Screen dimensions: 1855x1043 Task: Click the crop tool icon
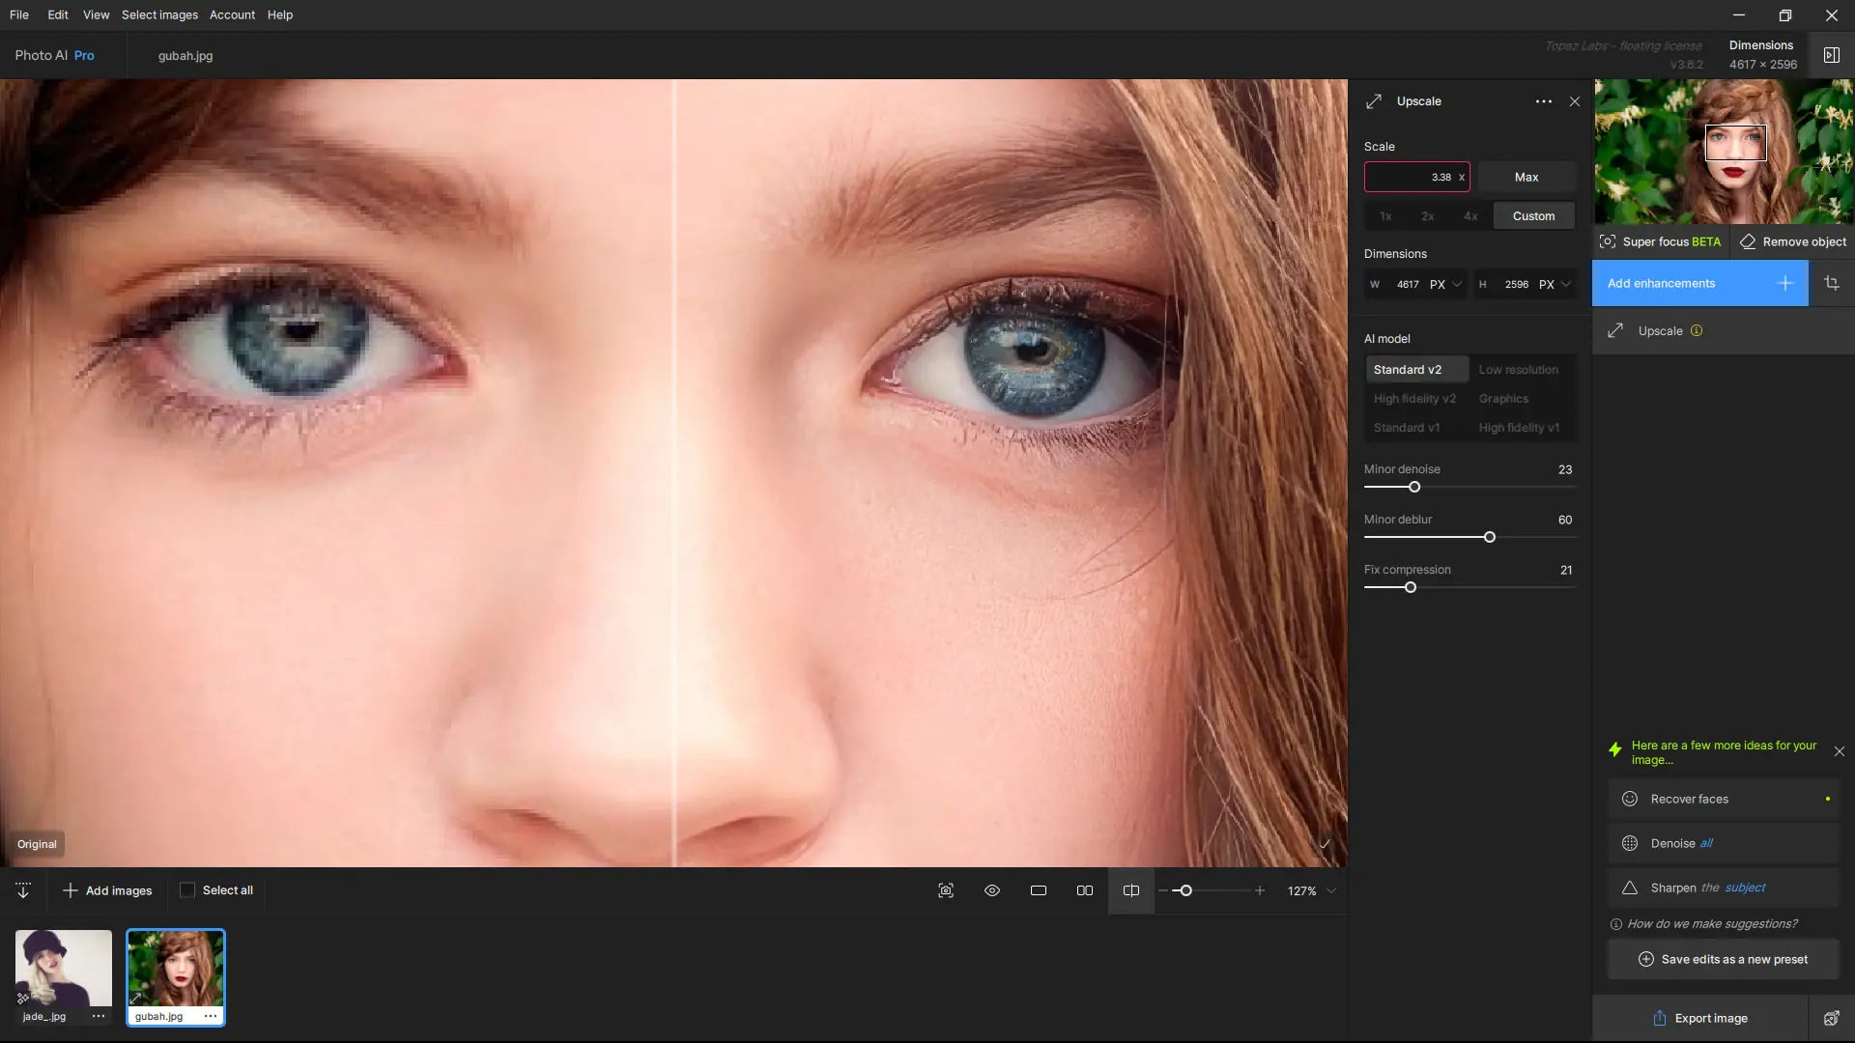pyautogui.click(x=1831, y=283)
